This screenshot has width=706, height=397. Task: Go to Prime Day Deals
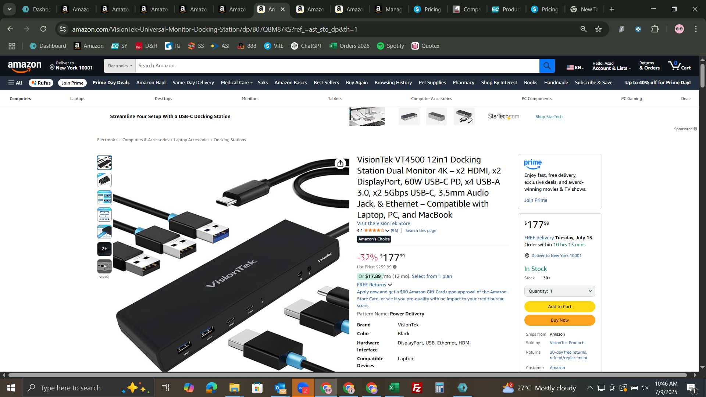click(x=111, y=83)
